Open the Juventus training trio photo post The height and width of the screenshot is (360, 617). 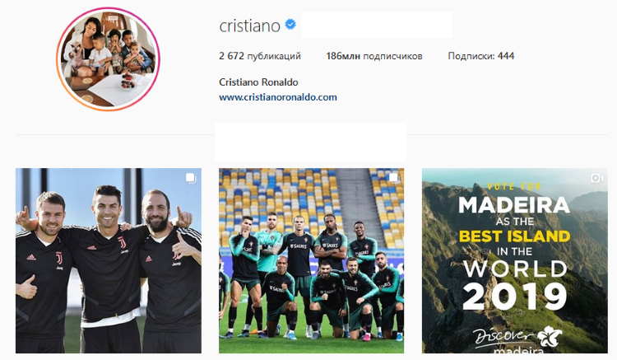point(109,261)
